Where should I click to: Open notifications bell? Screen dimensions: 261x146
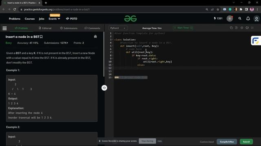[x=248, y=19]
